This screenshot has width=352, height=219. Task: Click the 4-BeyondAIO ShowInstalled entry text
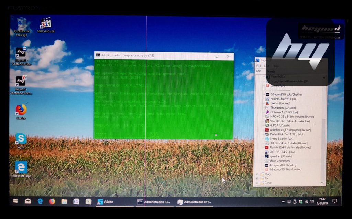(285, 169)
